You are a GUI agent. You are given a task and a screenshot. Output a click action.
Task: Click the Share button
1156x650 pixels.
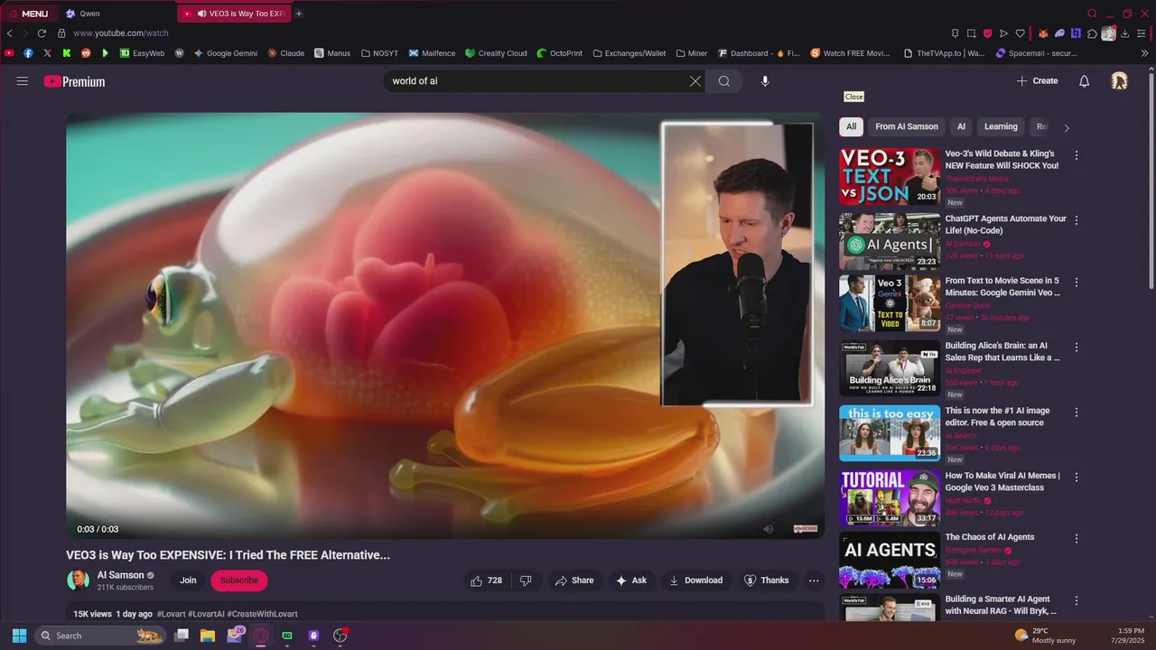point(574,580)
